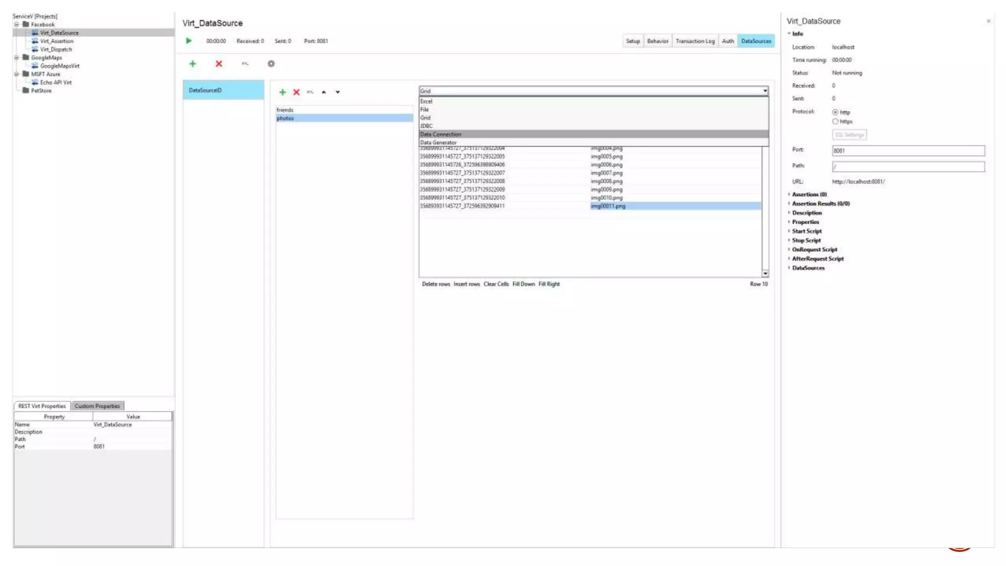Image resolution: width=1006 pixels, height=566 pixels.
Task: Click the Fill Down link
Action: pyautogui.click(x=523, y=284)
